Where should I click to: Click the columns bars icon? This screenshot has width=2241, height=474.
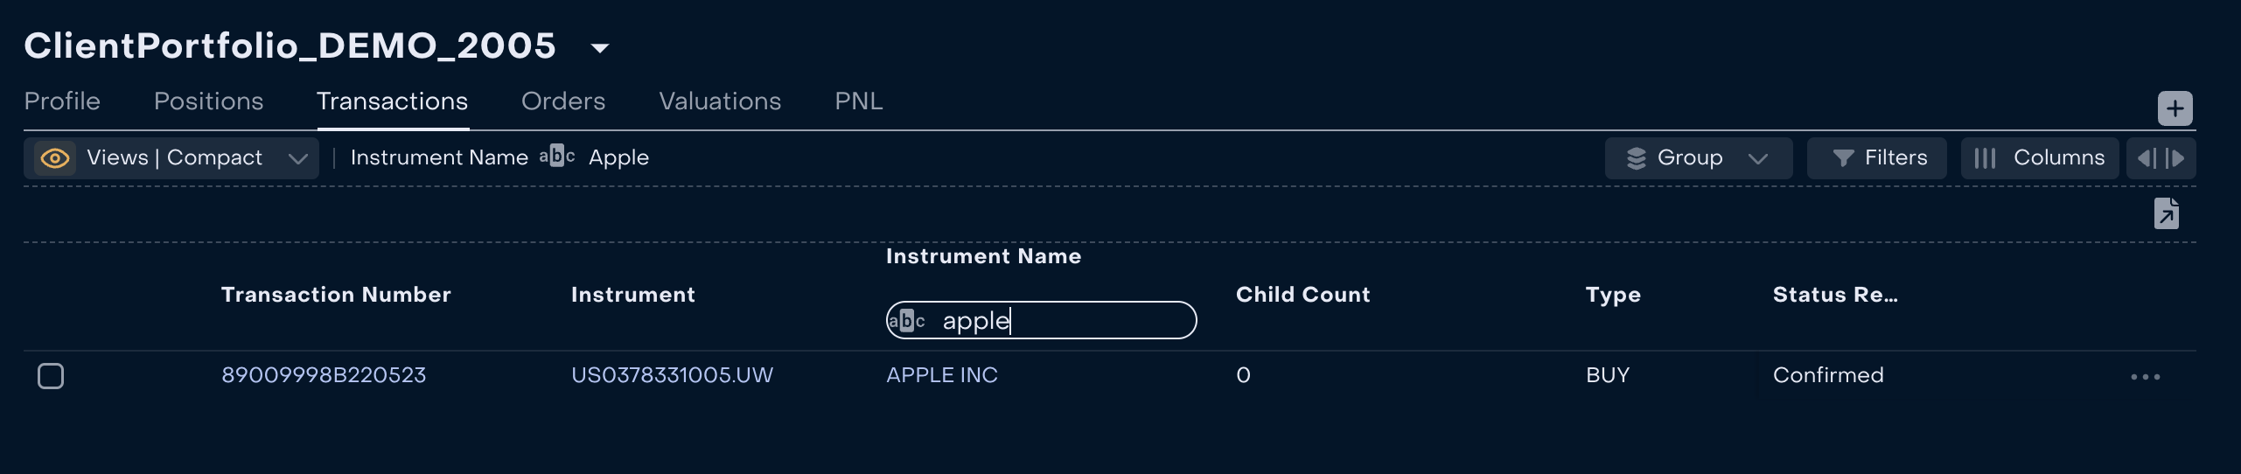(x=1985, y=158)
